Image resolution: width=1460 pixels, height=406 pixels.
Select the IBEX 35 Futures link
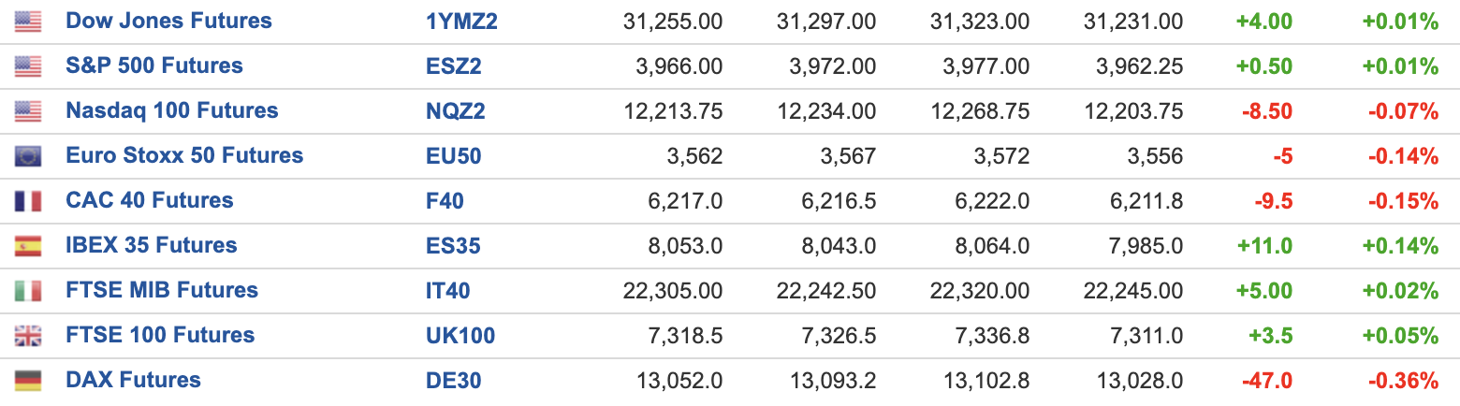152,245
